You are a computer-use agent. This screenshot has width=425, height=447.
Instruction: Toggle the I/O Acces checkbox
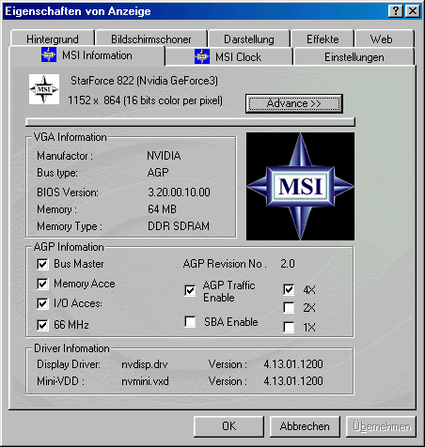click(x=42, y=303)
